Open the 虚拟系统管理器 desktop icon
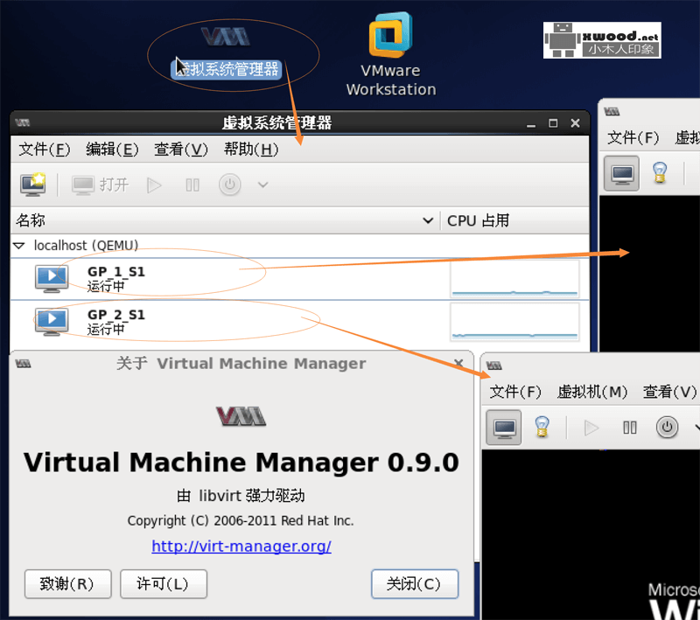This screenshot has width=700, height=620. [x=226, y=52]
